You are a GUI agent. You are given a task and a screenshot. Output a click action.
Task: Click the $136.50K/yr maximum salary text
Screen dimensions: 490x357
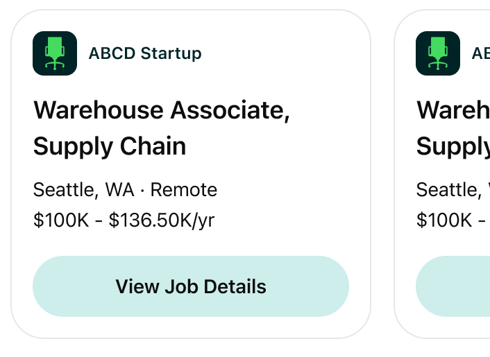pyautogui.click(x=162, y=220)
